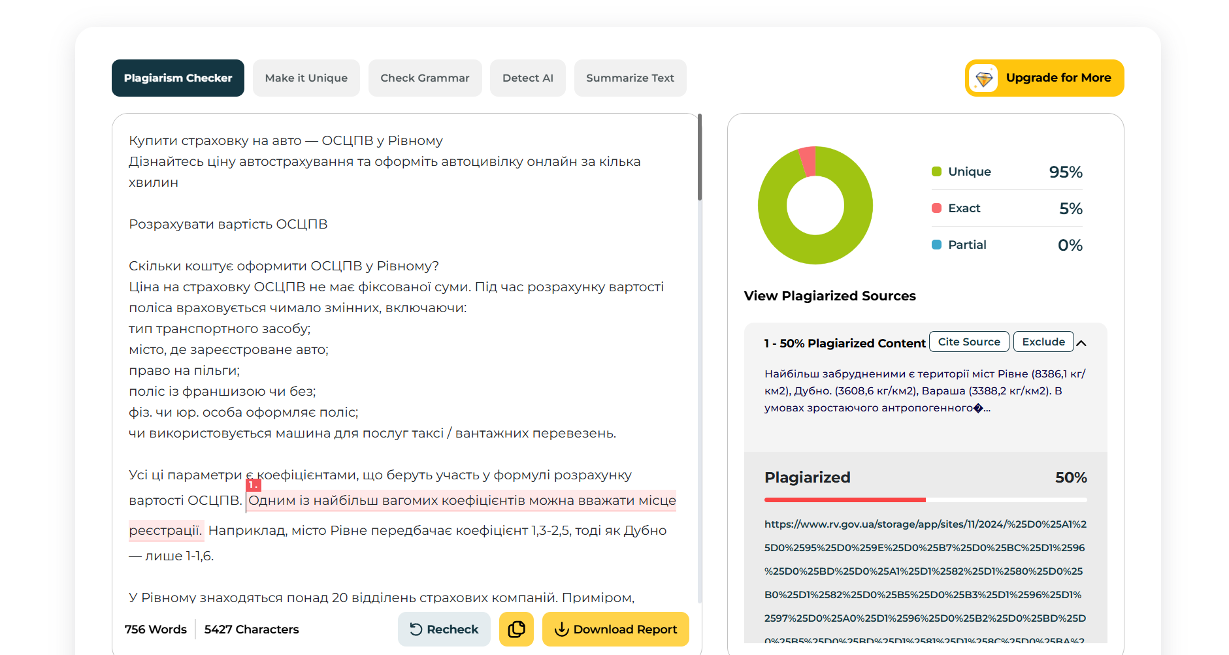The height and width of the screenshot is (655, 1229).
Task: Open the Detect AI tab
Action: click(x=528, y=78)
